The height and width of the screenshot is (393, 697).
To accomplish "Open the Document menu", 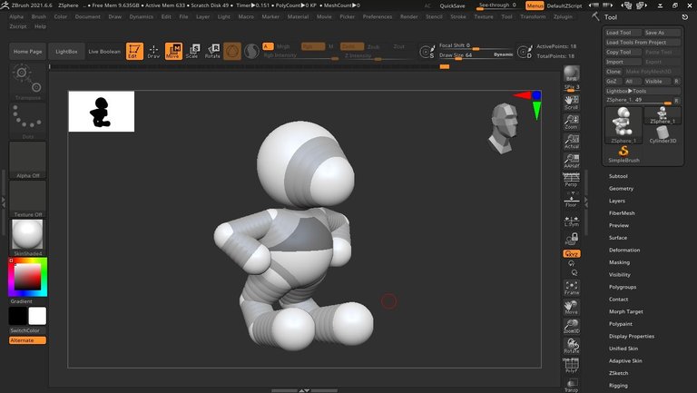I will (x=87, y=16).
